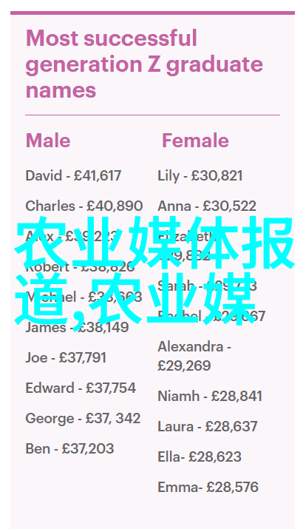Click the Anna - £30,522 entry
Image resolution: width=306 pixels, height=529 pixels.
(x=207, y=206)
